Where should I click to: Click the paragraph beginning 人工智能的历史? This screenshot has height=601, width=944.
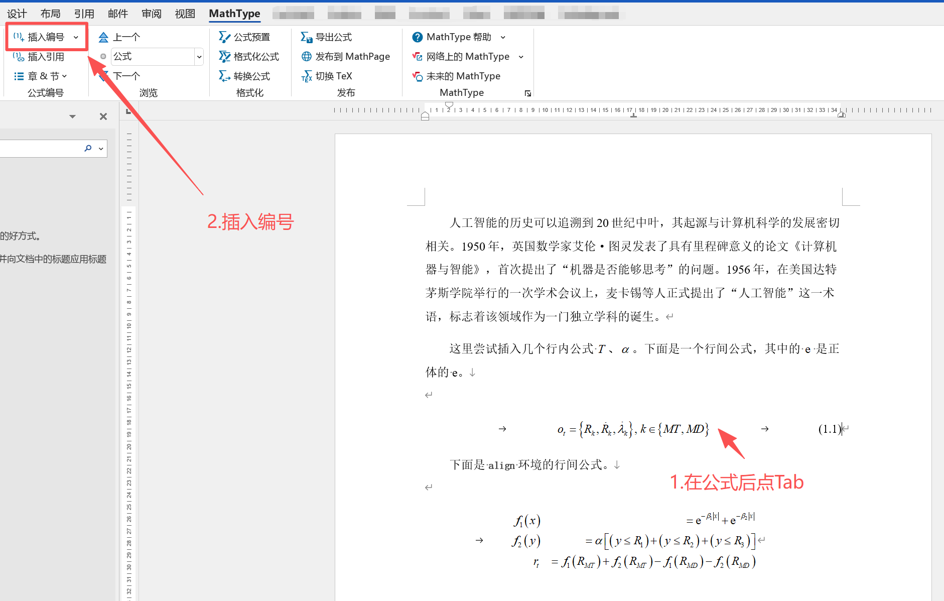[632, 270]
